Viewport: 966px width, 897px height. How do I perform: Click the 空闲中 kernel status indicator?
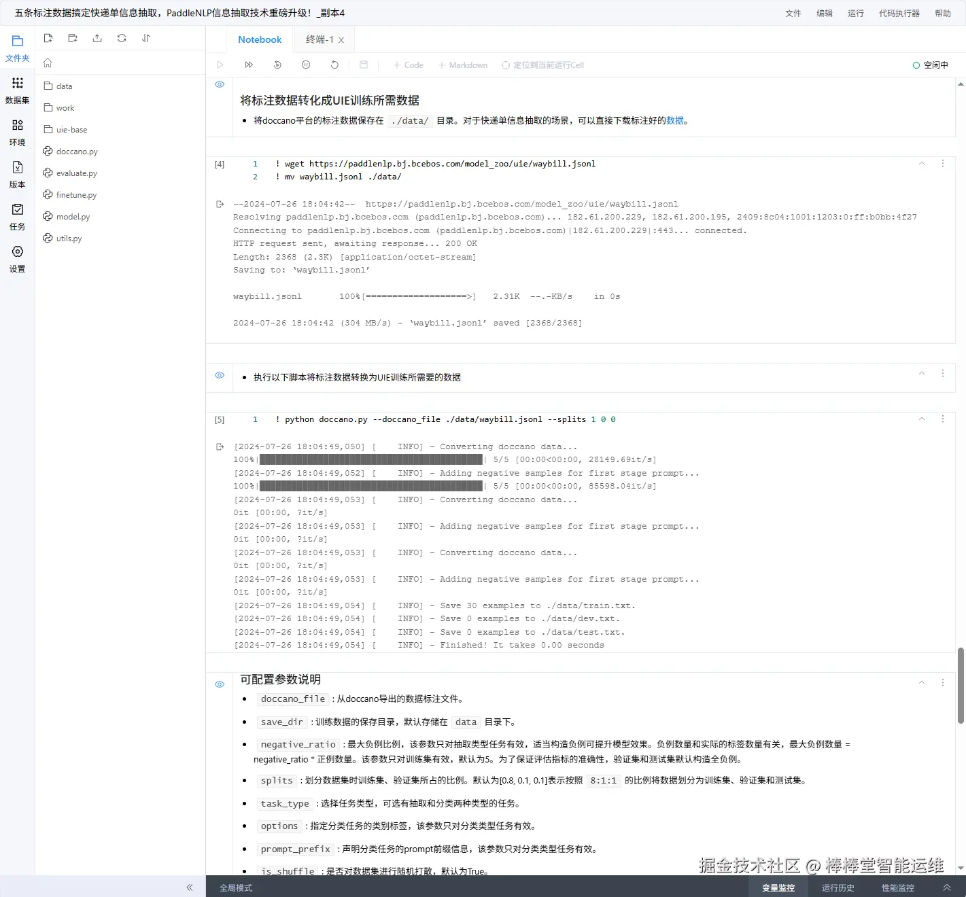[931, 65]
